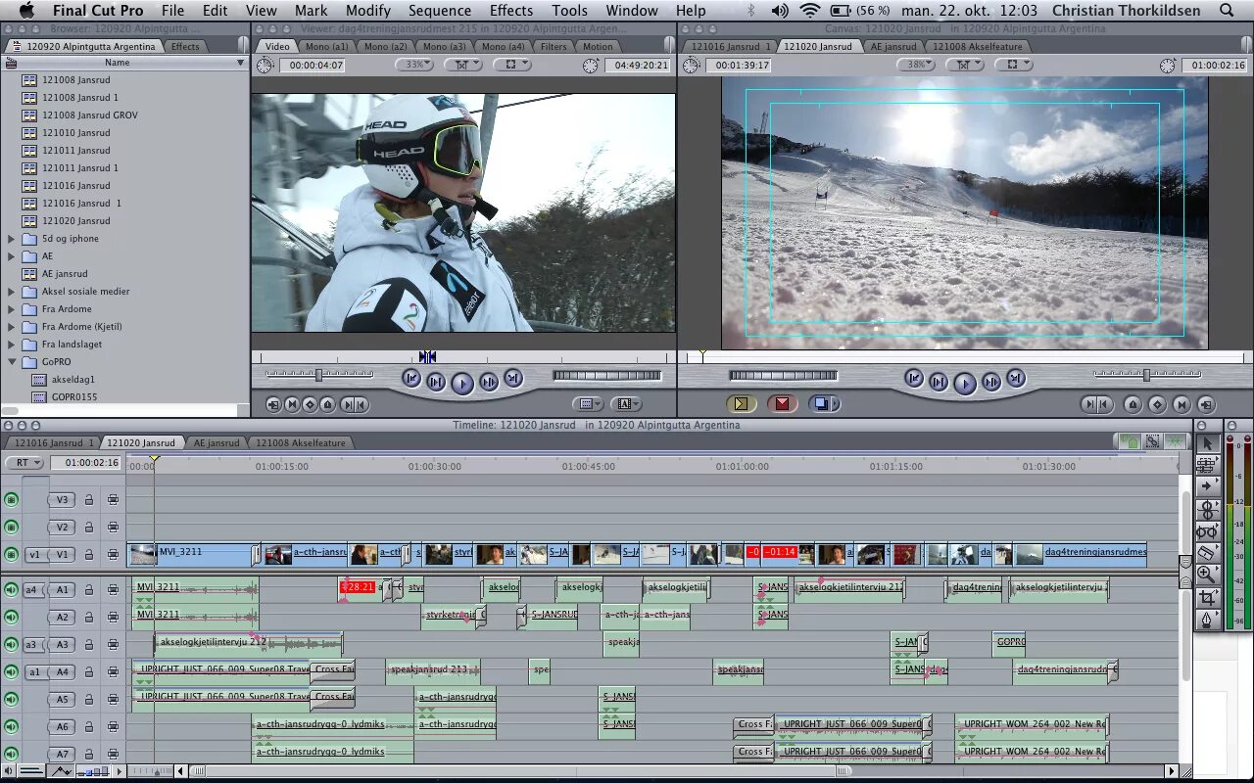
Task: Toggle the green audible control on track A1
Action: (x=11, y=588)
